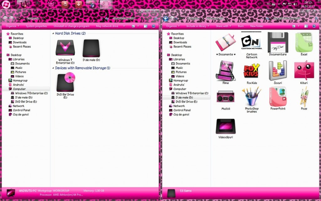321x201 pixels.
Task: Collapse the Computer tree node
Action: [x=8, y=89]
